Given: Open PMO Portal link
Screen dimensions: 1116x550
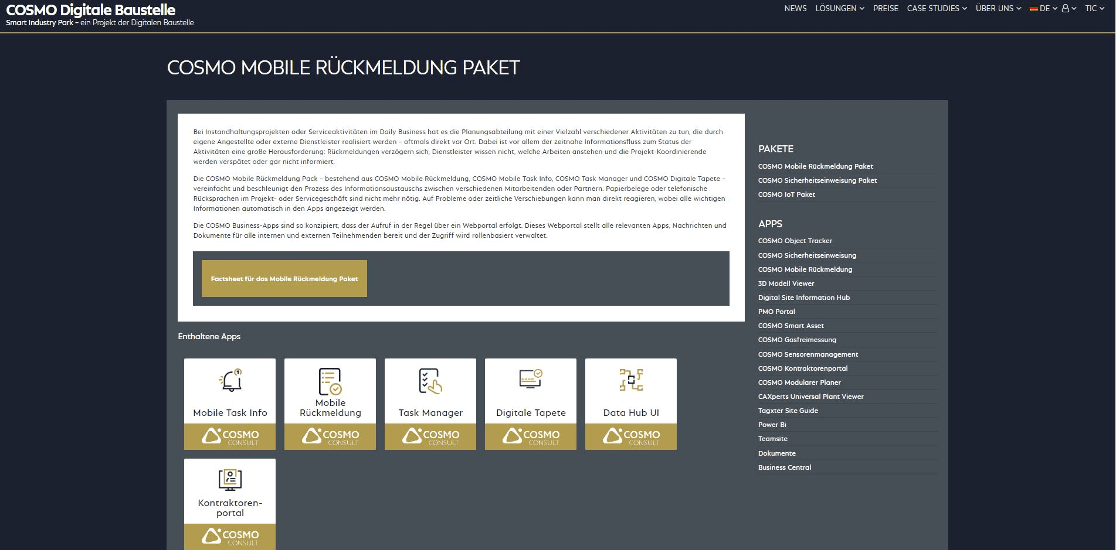Looking at the screenshot, I should pyautogui.click(x=776, y=312).
